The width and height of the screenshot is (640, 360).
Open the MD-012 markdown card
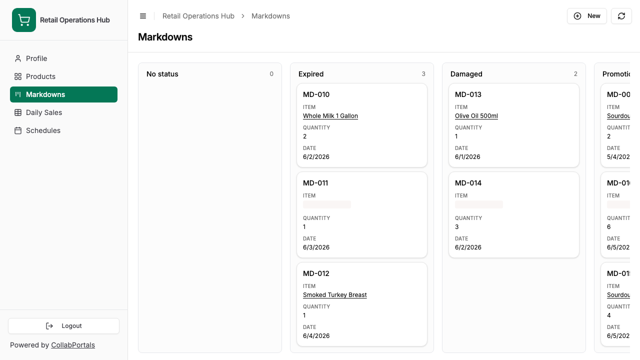[x=362, y=304]
